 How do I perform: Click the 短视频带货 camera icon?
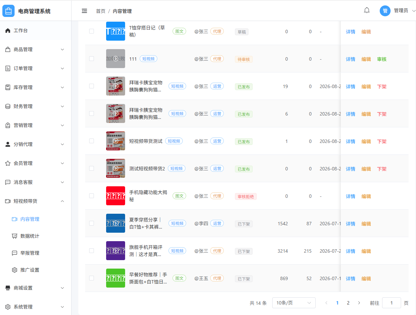click(x=8, y=201)
